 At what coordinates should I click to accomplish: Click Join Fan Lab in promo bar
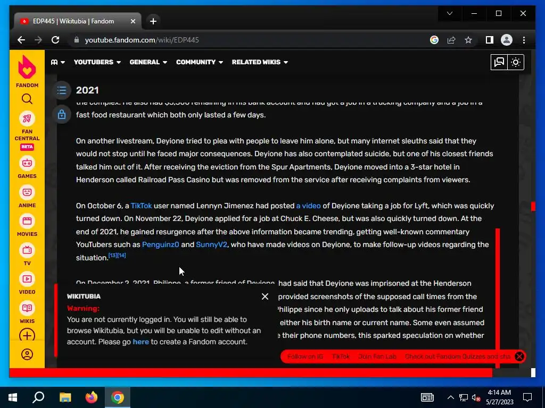377,356
